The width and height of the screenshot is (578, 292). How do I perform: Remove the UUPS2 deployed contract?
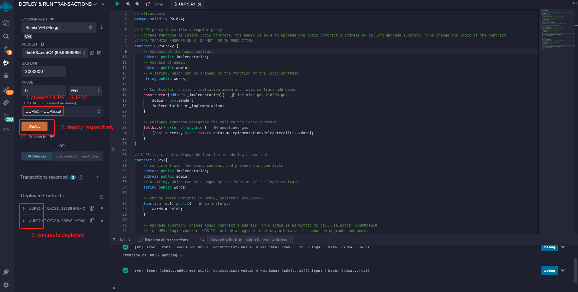[102, 221]
